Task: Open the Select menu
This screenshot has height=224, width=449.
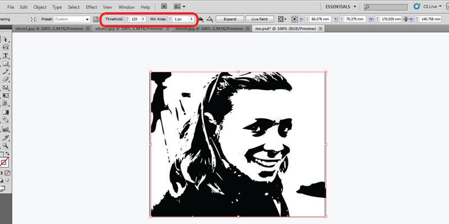Action: point(74,7)
